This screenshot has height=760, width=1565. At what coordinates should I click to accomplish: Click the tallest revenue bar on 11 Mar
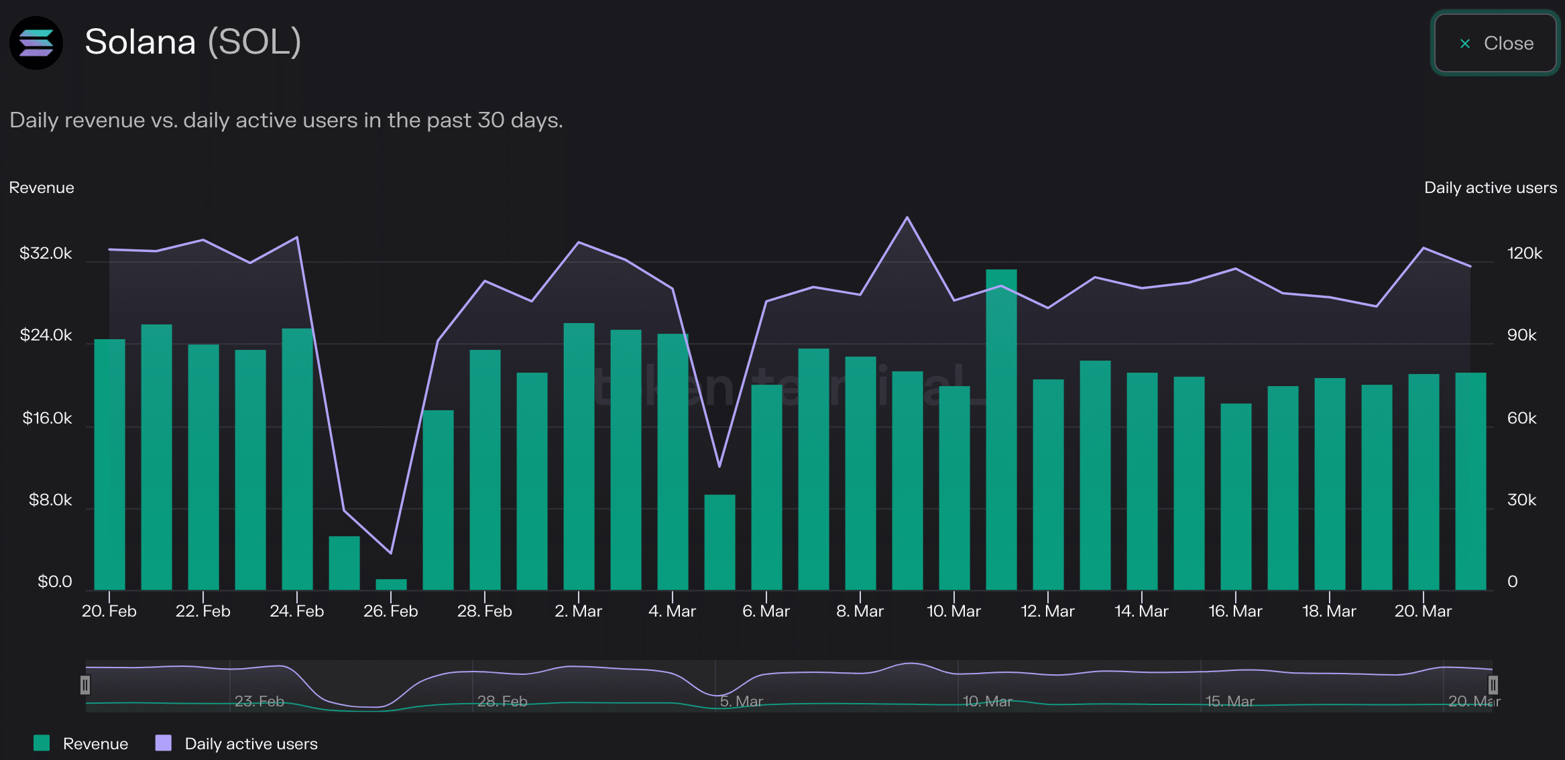point(1001,429)
